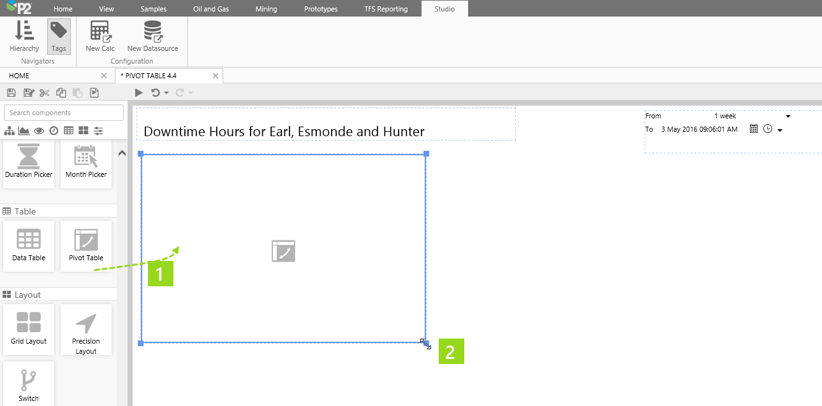Image resolution: width=822 pixels, height=406 pixels.
Task: Click the Navigators group label
Action: 38,61
